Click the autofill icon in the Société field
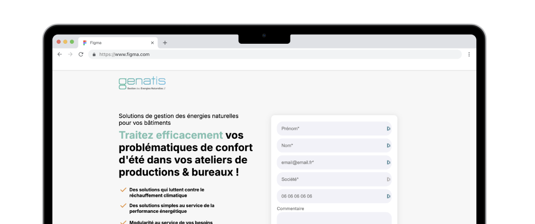535x224 pixels. (388, 179)
